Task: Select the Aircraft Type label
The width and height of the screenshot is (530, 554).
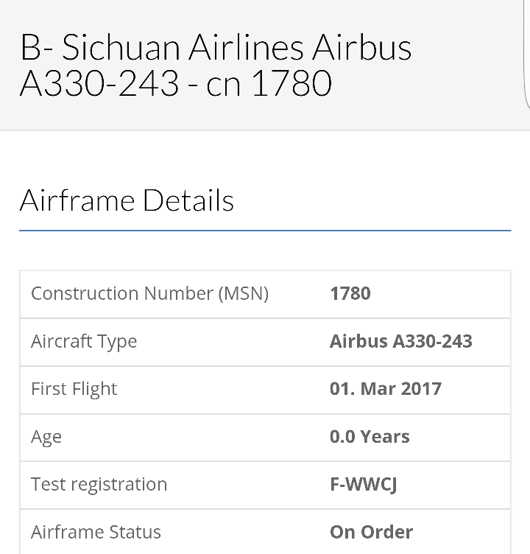Action: [x=84, y=342]
